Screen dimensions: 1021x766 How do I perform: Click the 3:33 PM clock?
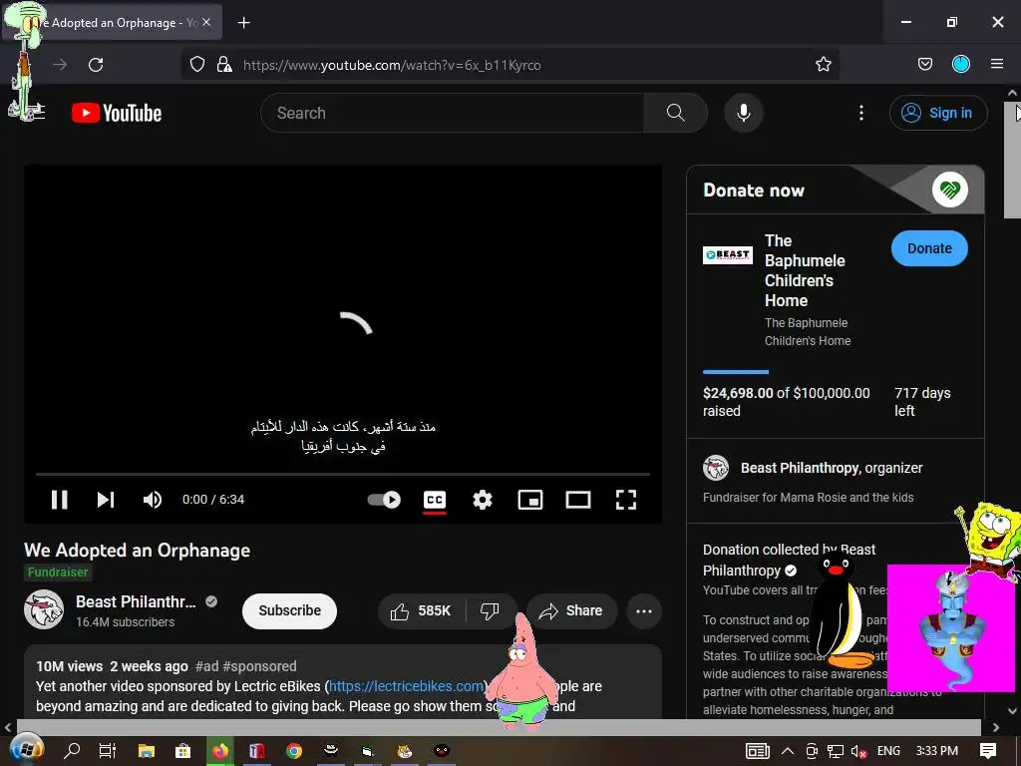click(936, 751)
